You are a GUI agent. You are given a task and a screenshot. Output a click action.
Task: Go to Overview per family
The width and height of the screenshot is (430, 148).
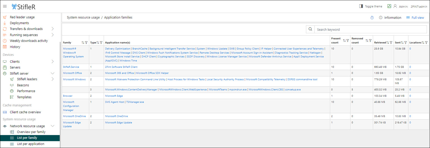click(x=31, y=132)
